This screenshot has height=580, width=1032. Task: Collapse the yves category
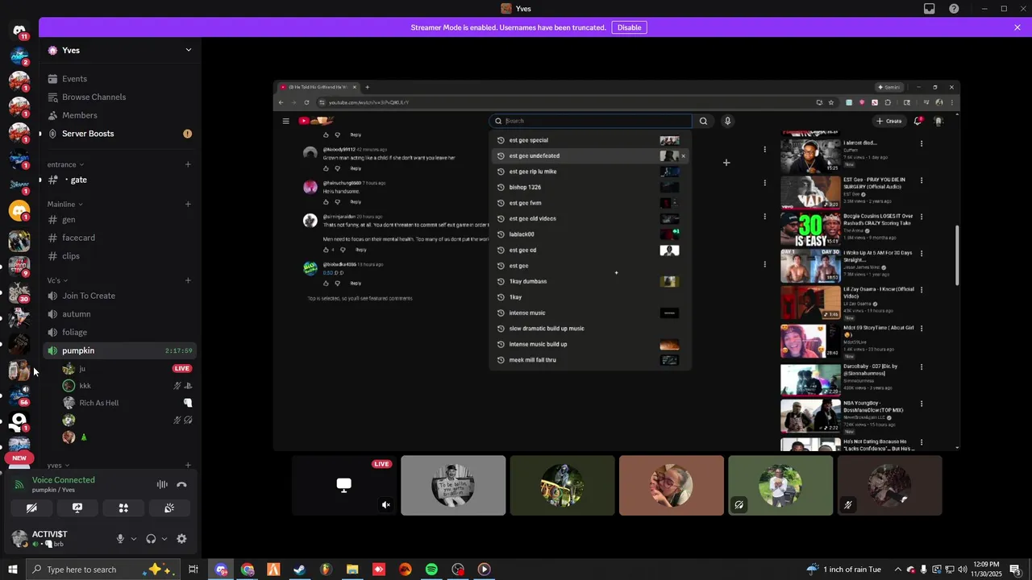[58, 466]
